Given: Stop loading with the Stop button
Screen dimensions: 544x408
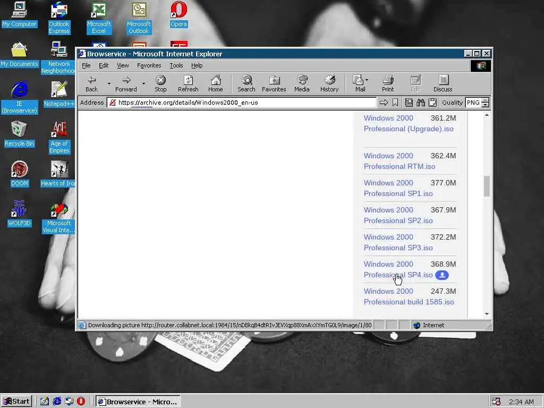Looking at the screenshot, I should tap(160, 83).
